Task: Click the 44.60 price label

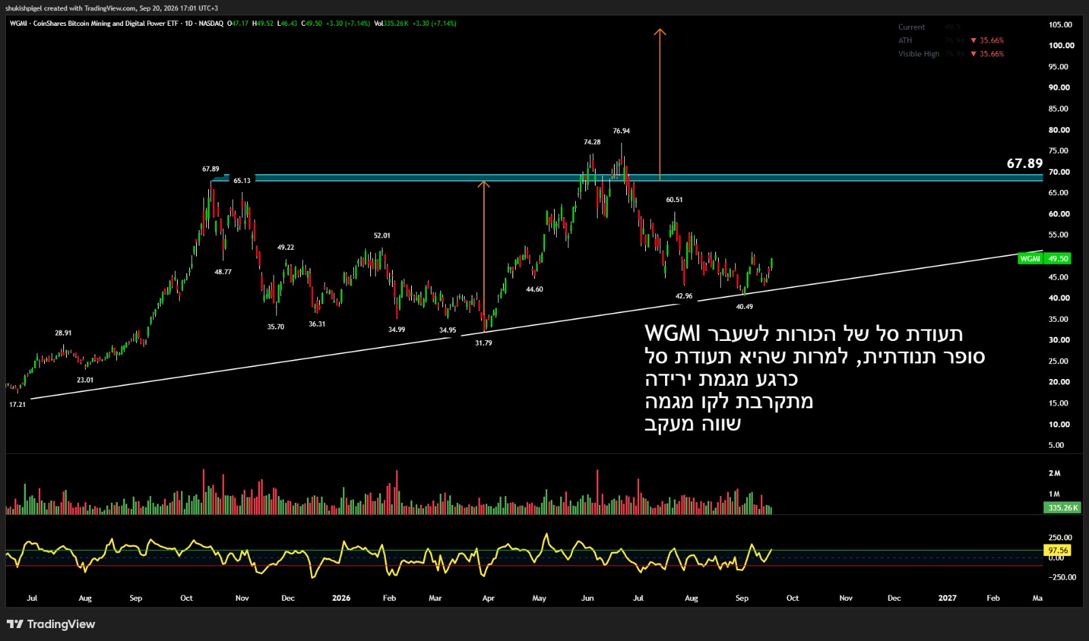Action: pos(534,289)
